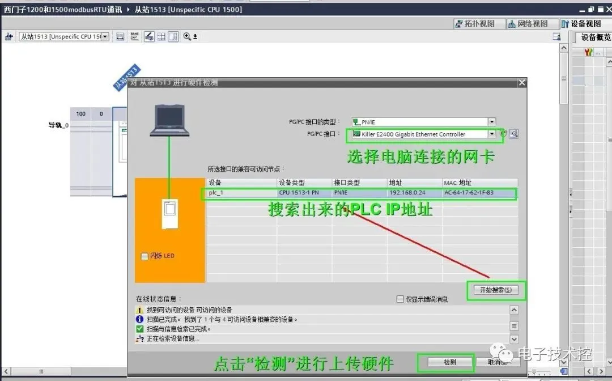The width and height of the screenshot is (612, 381).
Task: Click the laptop PG/PC icon in dialog
Action: 169,120
